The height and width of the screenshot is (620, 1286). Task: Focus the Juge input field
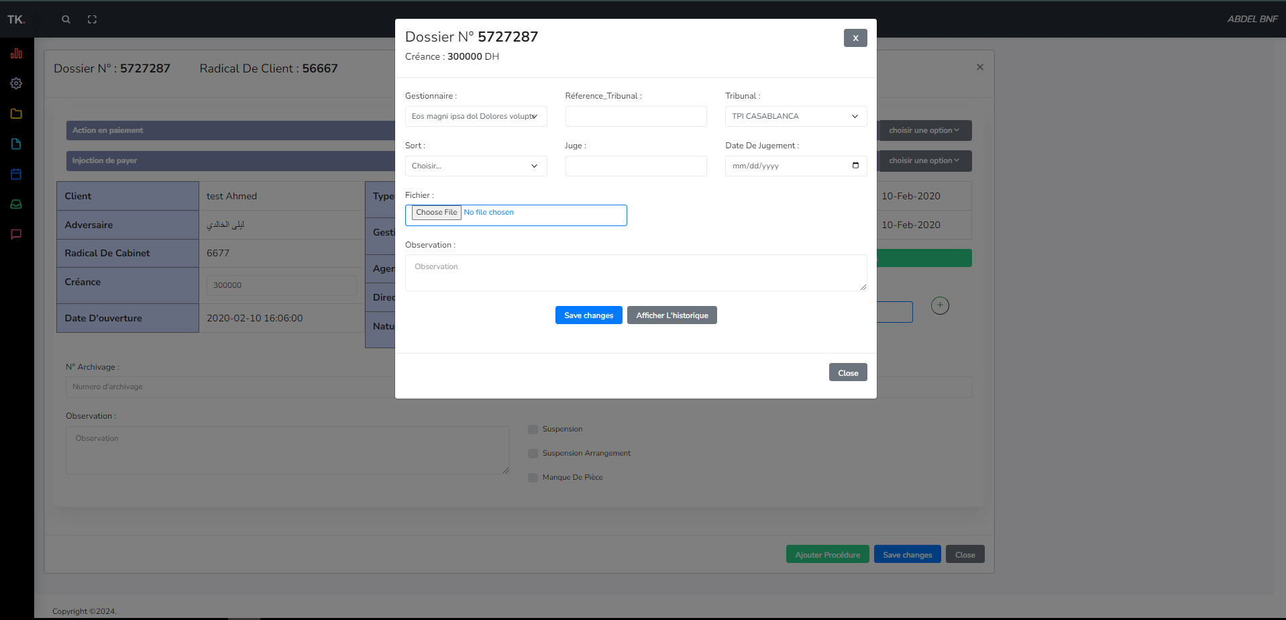click(636, 166)
